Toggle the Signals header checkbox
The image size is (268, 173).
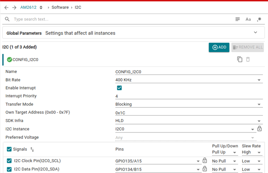(x=9, y=149)
